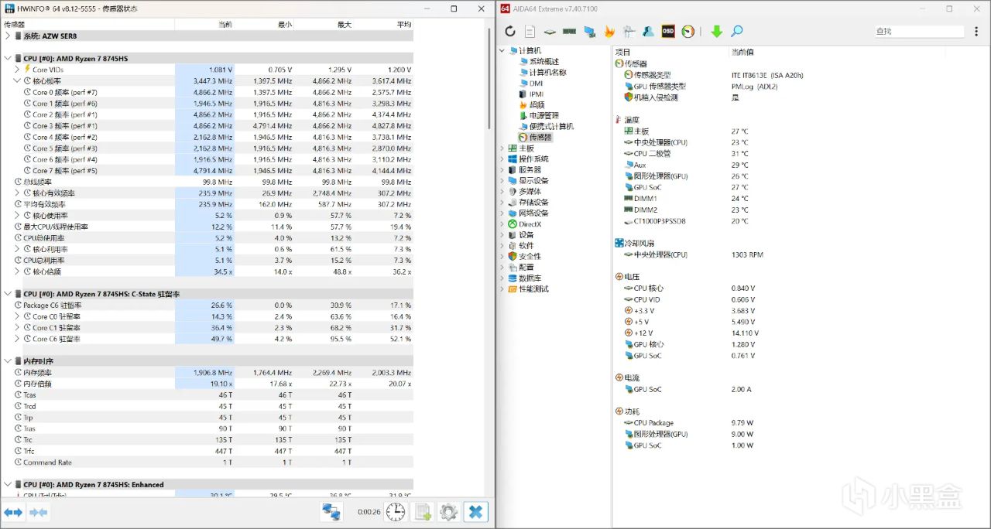This screenshot has width=991, height=529.
Task: Expand 系统: AZW SER8 group in HWiNFO
Action: (7, 36)
